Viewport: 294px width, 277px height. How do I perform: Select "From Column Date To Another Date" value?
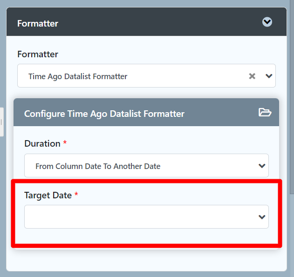98,166
